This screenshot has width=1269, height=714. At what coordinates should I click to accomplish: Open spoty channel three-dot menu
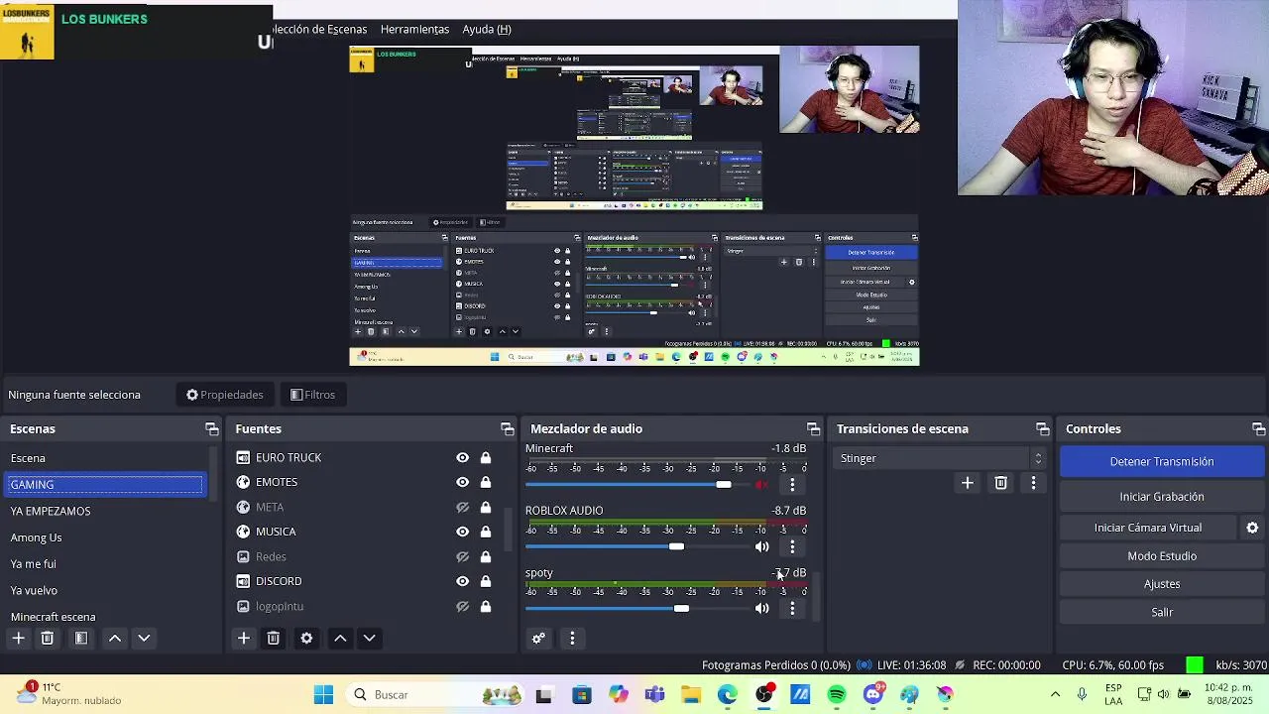[x=792, y=609]
